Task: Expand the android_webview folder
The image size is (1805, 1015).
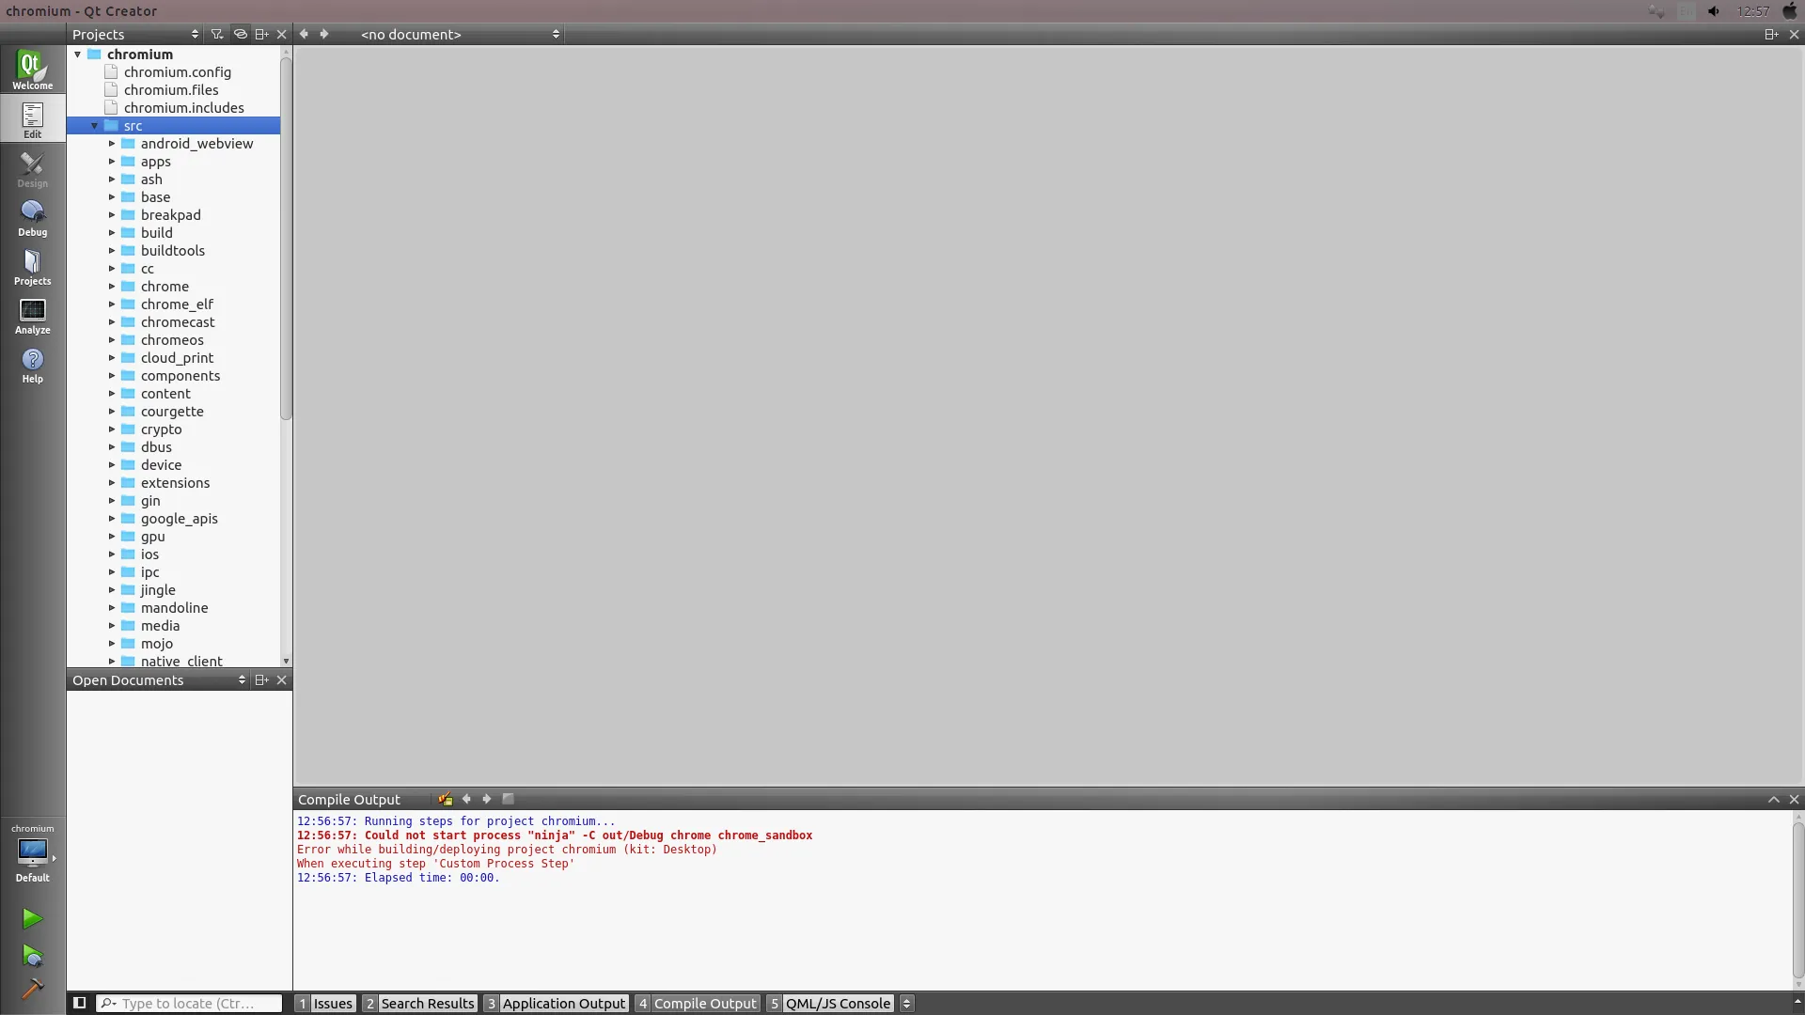Action: tap(112, 144)
